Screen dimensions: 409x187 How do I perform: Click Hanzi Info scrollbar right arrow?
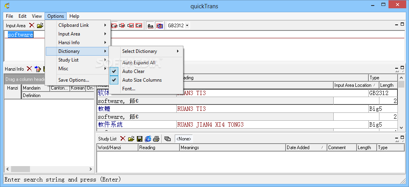(91, 169)
